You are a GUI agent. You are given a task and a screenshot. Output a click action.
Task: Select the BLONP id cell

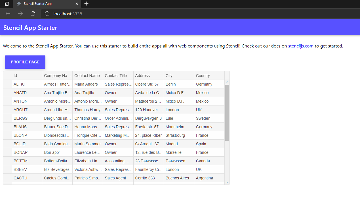(x=27, y=135)
